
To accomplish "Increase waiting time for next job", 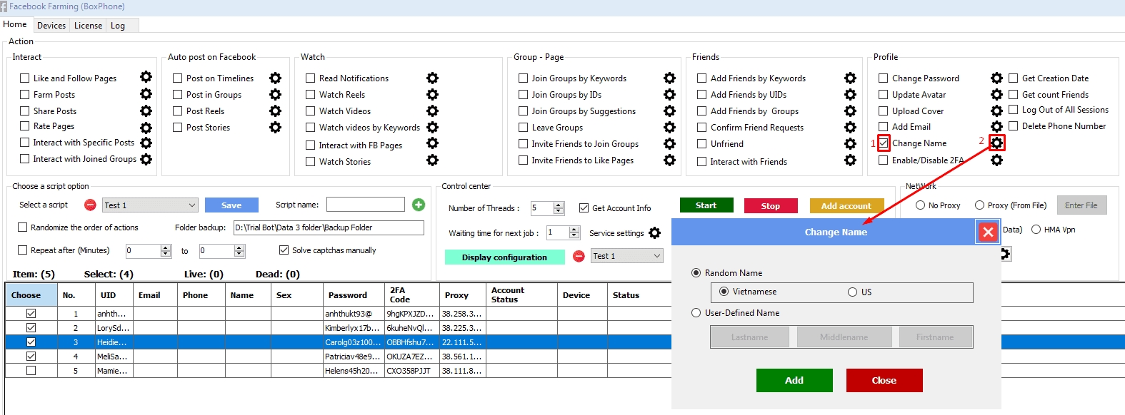I will pyautogui.click(x=574, y=229).
